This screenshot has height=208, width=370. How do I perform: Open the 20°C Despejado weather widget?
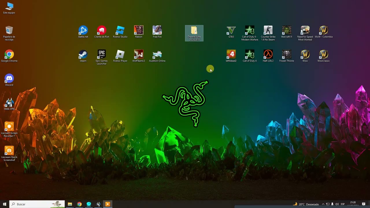[306, 204]
